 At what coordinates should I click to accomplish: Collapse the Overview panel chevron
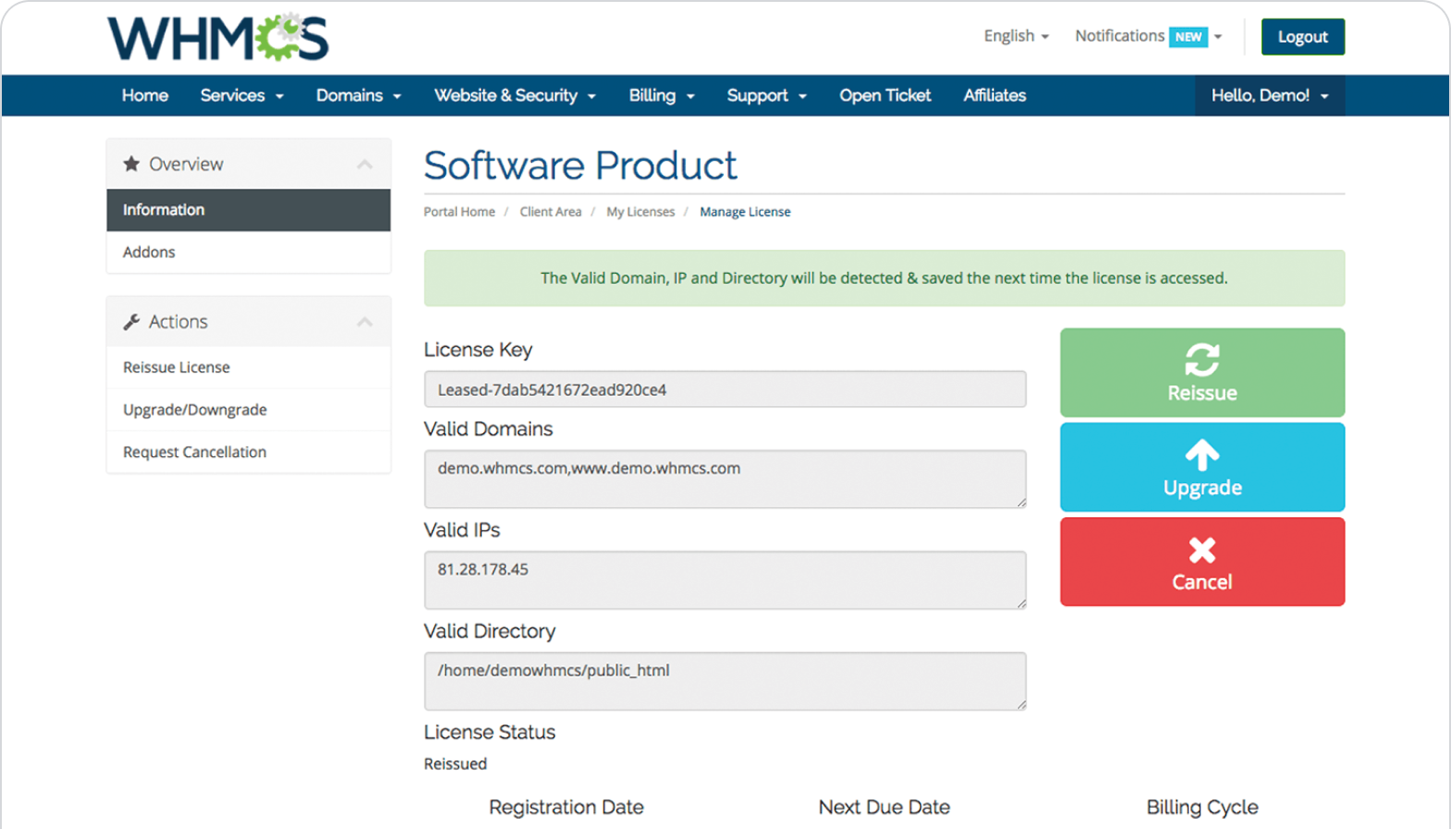(x=365, y=165)
